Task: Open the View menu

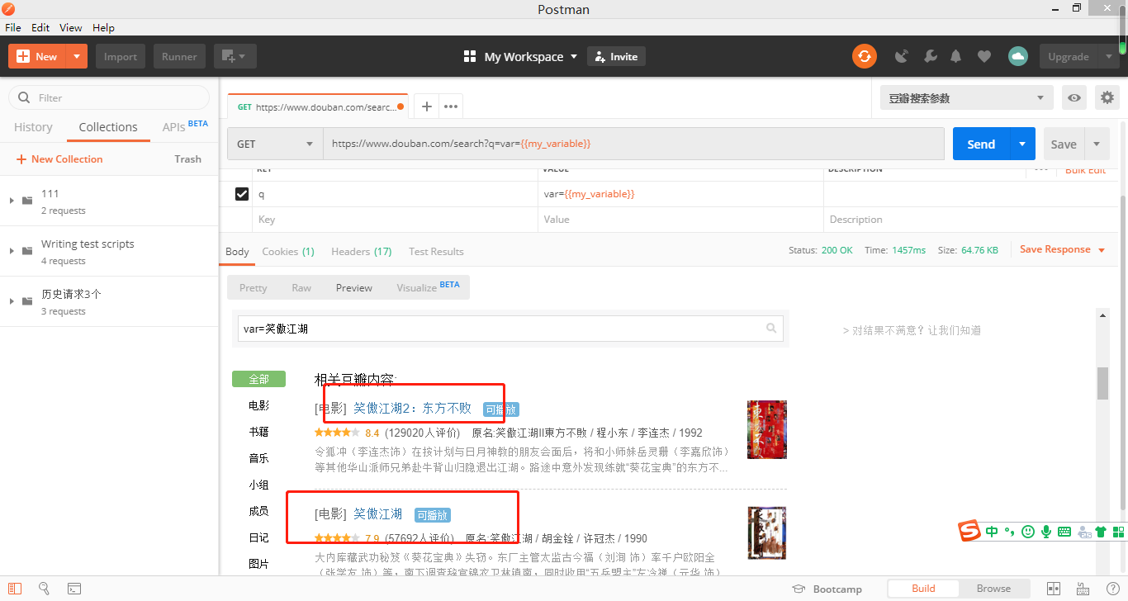Action: click(x=71, y=27)
